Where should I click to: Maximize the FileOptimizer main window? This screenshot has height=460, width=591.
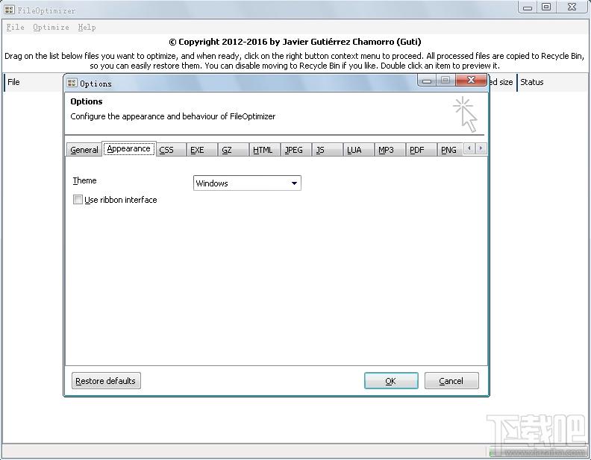(x=546, y=7)
